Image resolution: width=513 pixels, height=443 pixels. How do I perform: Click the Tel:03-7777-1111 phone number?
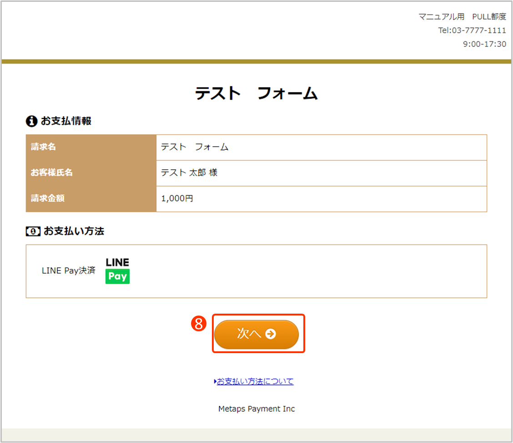pyautogui.click(x=472, y=30)
